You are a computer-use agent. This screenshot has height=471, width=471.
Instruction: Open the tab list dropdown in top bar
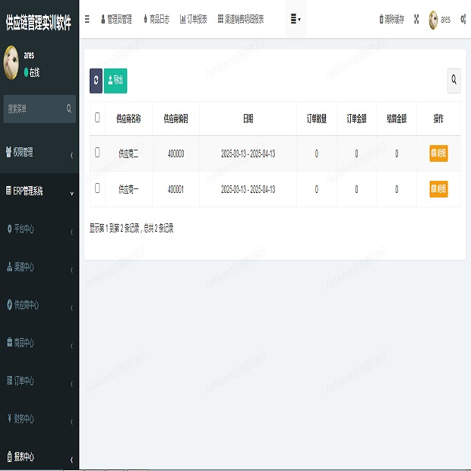point(296,19)
